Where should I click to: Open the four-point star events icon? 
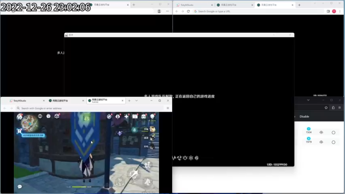click(x=126, y=116)
